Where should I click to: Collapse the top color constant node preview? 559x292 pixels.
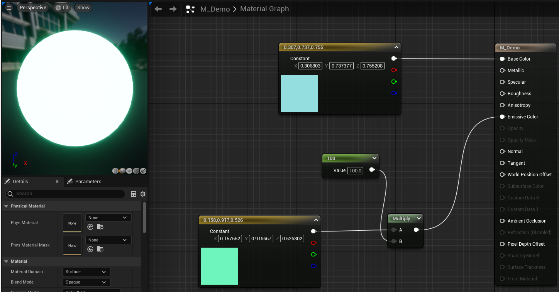(x=396, y=47)
